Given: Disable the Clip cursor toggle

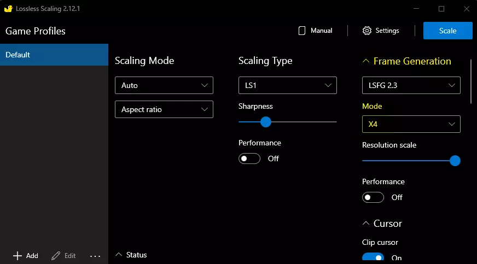Looking at the screenshot, I should 373,257.
